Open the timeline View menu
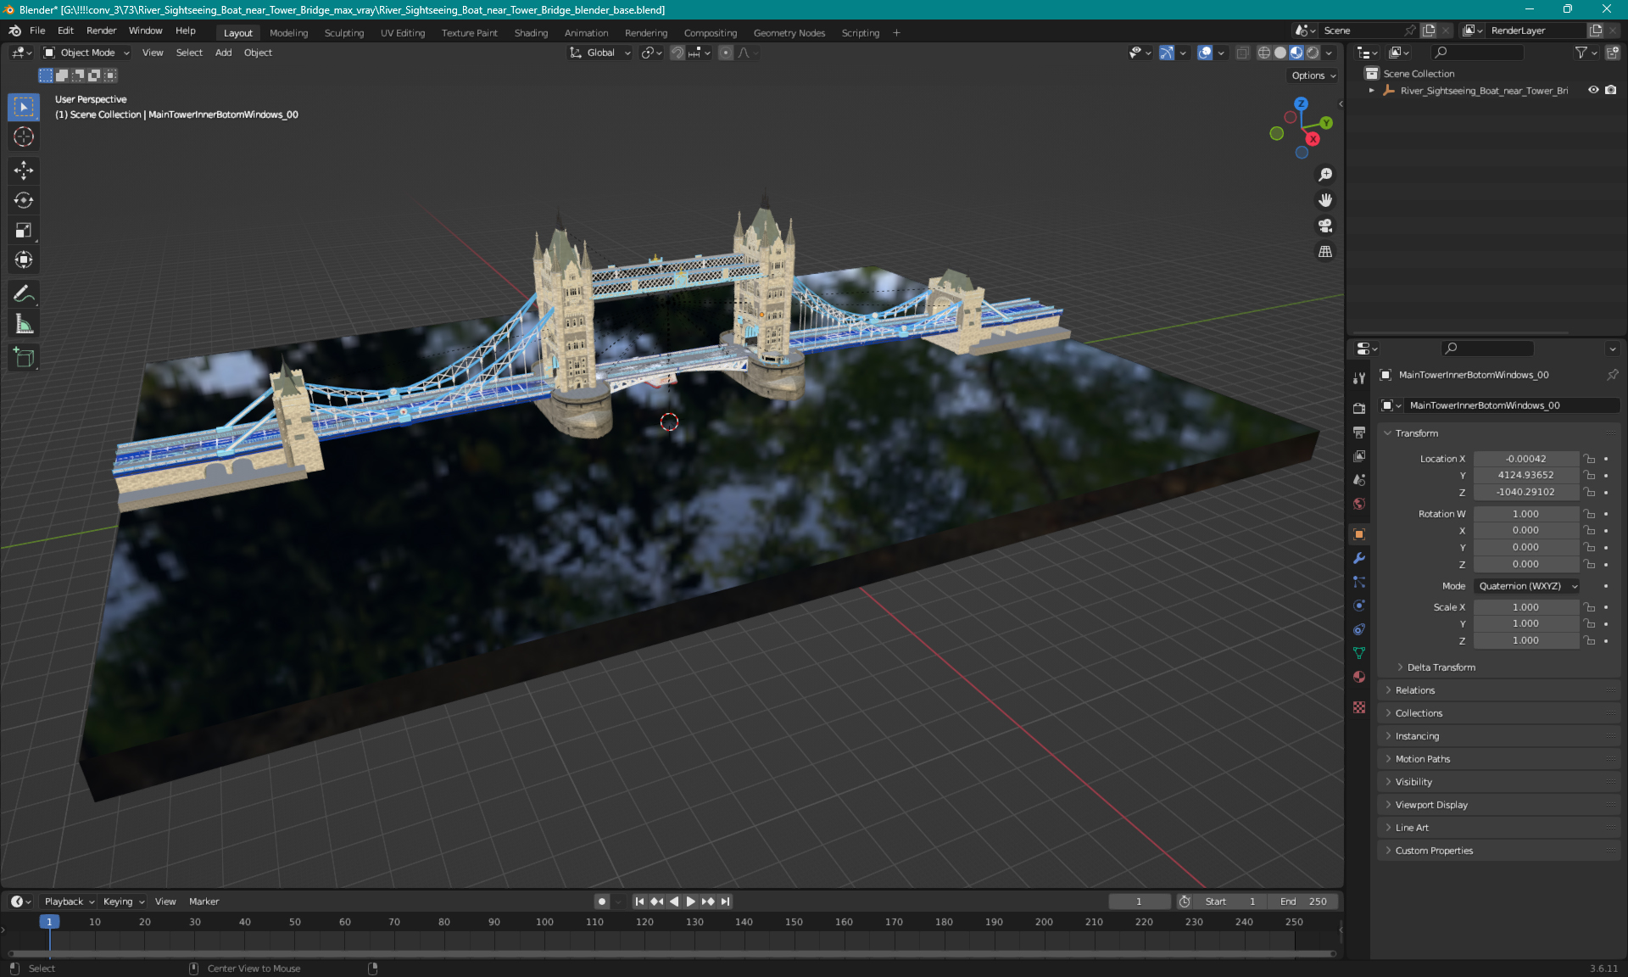 coord(165,902)
